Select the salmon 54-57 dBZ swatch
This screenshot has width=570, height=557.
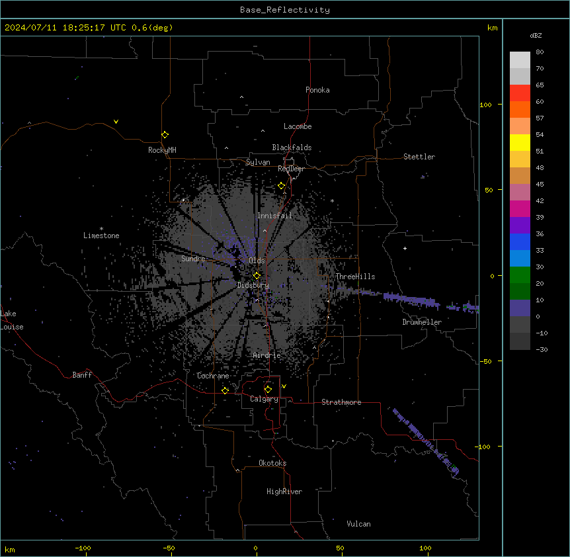[520, 126]
